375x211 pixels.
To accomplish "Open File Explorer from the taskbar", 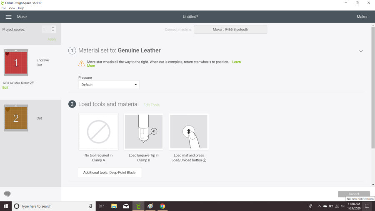I will point(114,206).
